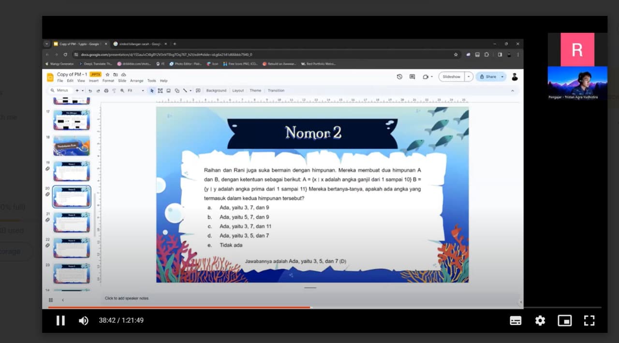Open the Help menu
This screenshot has height=343, width=619.
[x=163, y=81]
